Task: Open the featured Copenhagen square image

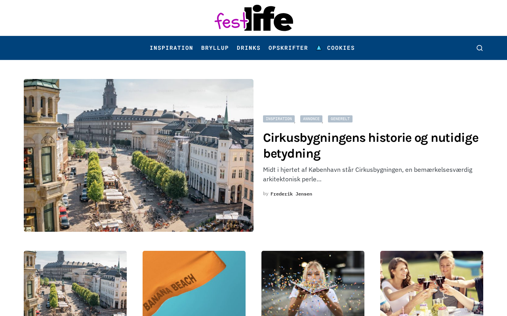Action: coord(139,155)
